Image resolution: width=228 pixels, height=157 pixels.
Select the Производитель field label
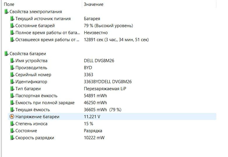pos(31,68)
